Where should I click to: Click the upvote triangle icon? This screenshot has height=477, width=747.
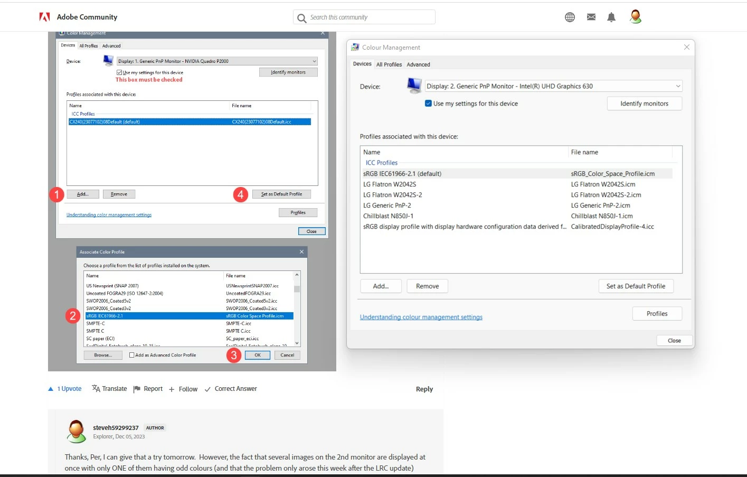(x=51, y=389)
